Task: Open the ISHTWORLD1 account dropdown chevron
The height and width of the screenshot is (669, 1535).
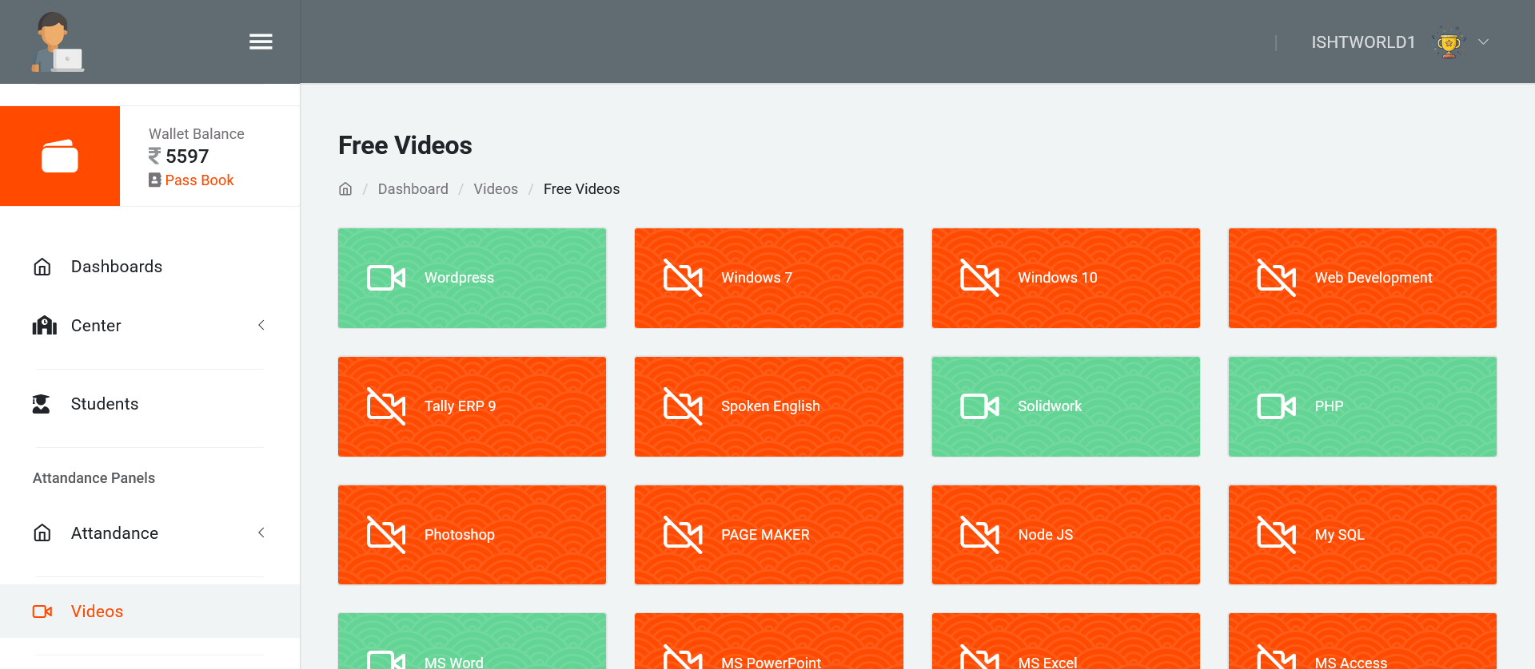Action: pos(1484,42)
